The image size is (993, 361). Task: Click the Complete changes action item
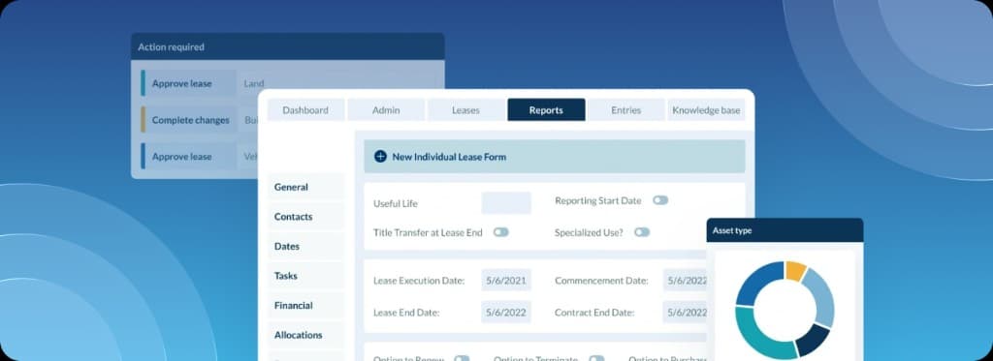(189, 120)
